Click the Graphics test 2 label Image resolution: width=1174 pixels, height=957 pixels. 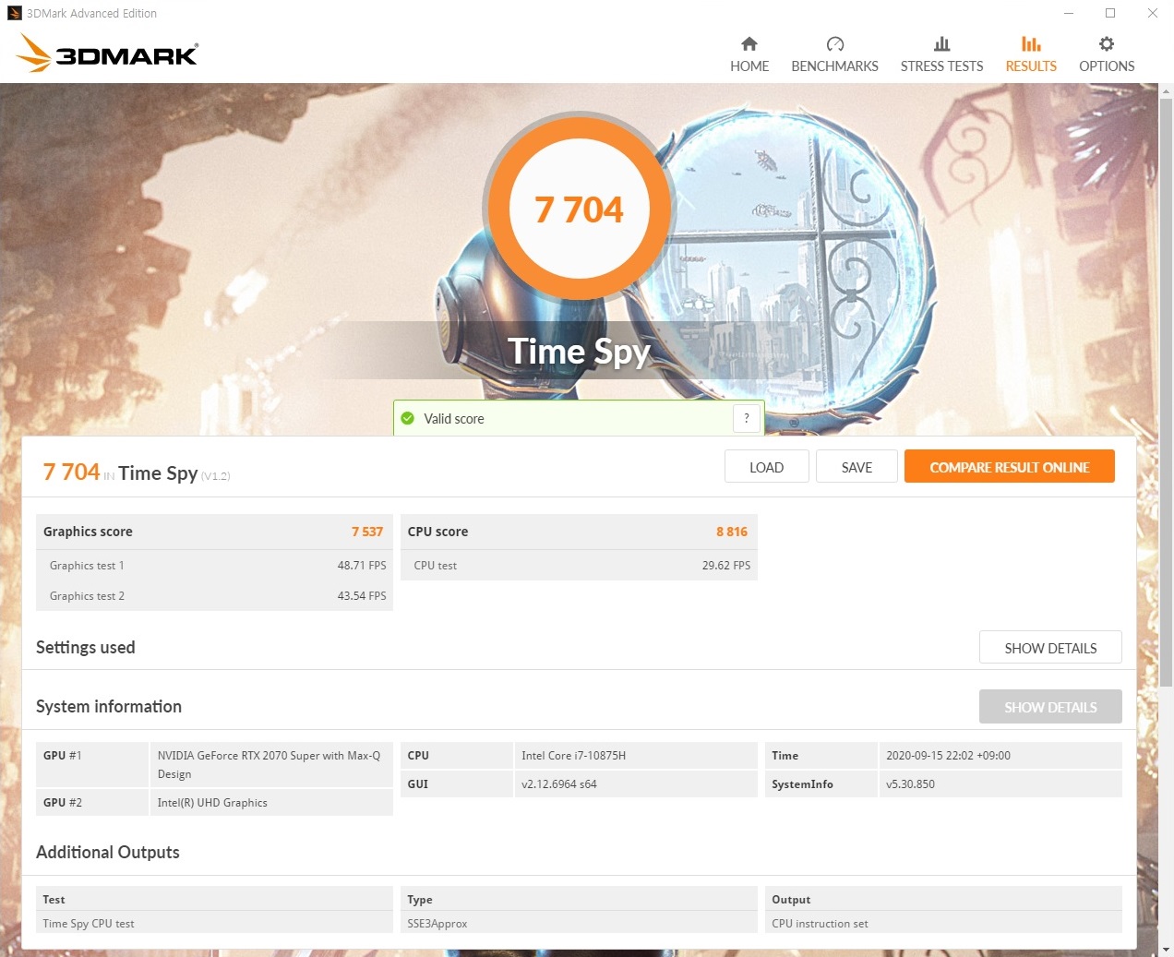click(87, 595)
